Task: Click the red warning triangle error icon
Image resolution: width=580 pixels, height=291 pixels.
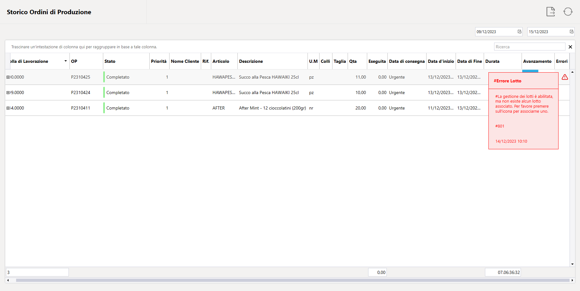Action: (565, 77)
